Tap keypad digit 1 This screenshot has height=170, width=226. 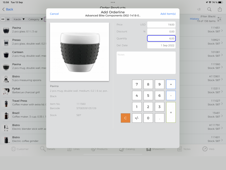click(137, 107)
